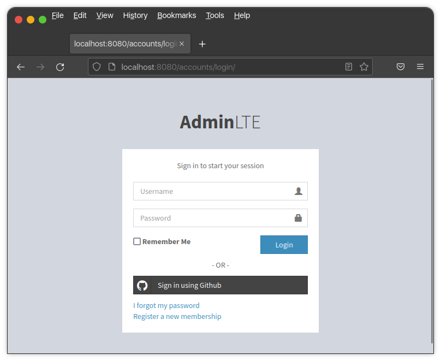Click the lock icon in Password field
This screenshot has height=361, width=441.
pos(298,218)
